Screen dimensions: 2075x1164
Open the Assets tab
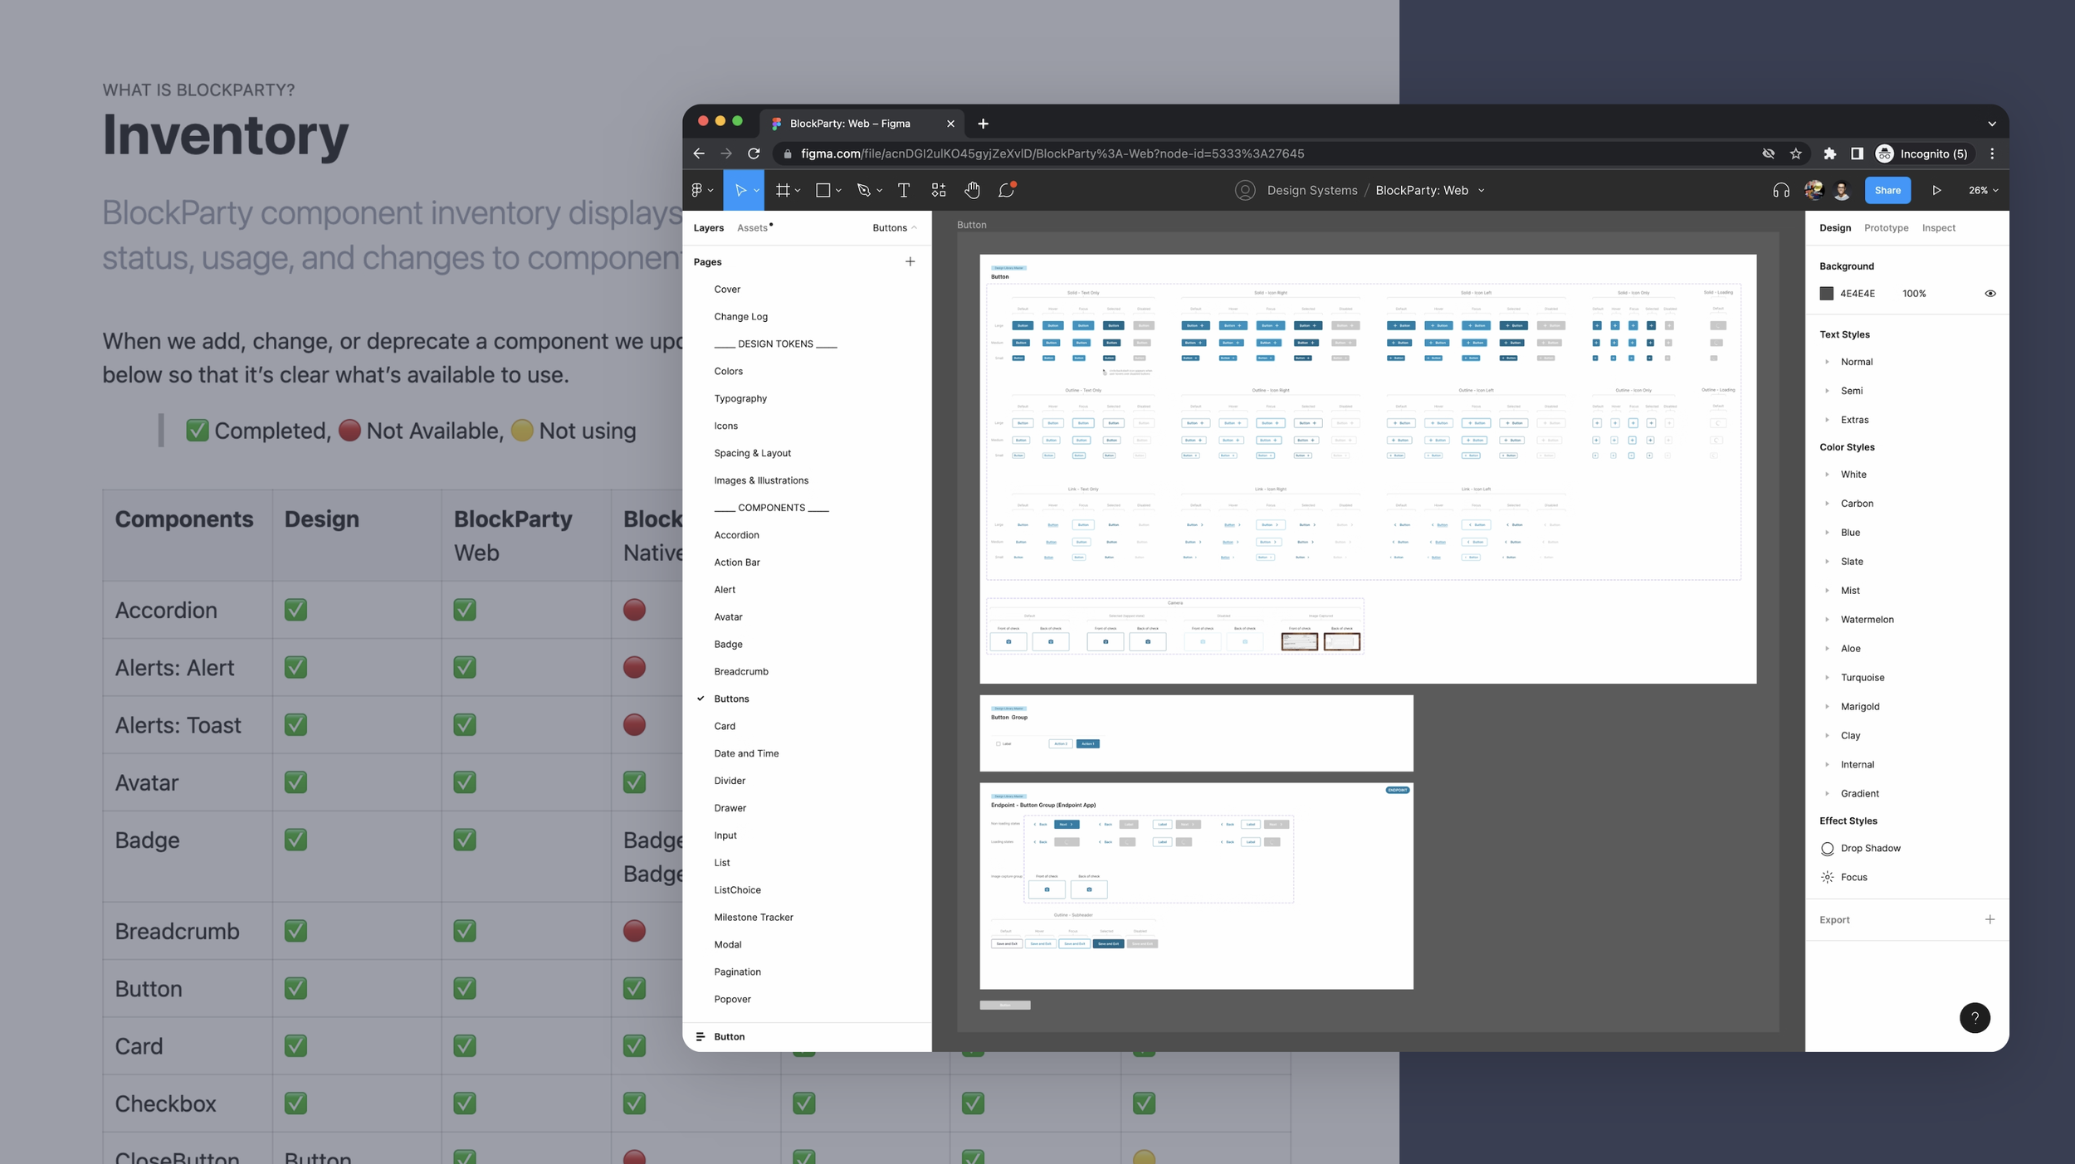coord(752,228)
